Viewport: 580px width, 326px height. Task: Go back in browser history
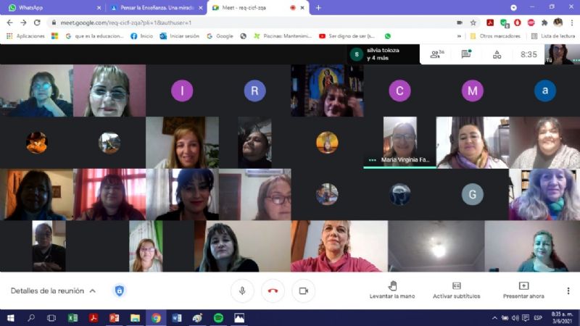(x=9, y=22)
